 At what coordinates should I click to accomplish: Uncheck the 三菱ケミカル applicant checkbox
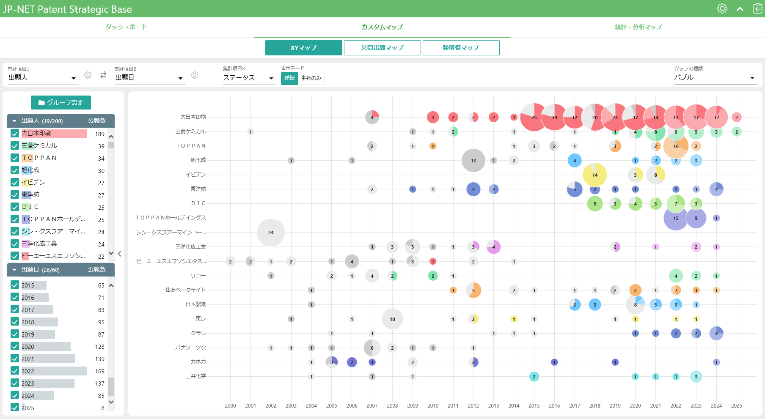(15, 145)
